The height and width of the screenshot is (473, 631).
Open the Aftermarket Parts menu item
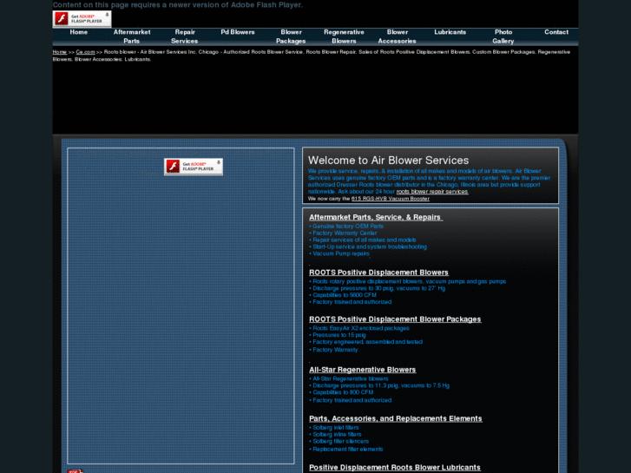(132, 36)
